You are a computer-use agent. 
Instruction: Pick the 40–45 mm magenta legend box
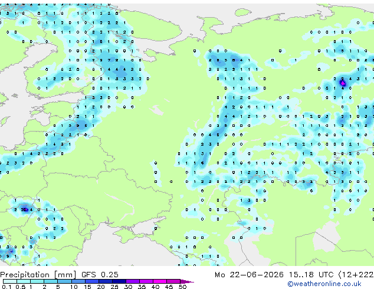pos(160,281)
